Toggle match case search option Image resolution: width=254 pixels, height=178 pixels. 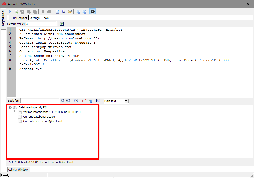pos(76,101)
